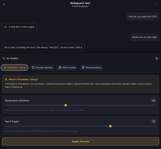
Task: Click the Temperature (Emotion) slider handle
Action: pos(66,105)
